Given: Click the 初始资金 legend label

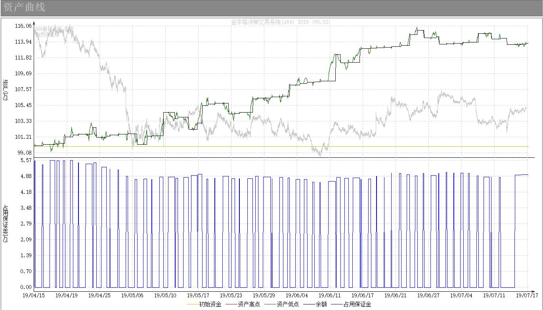Looking at the screenshot, I should 210,304.
